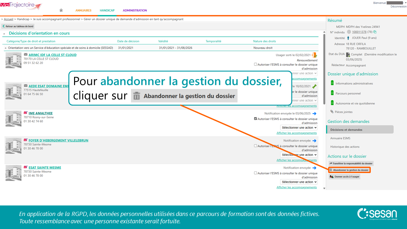Click the mail icon next to AEDE ESAT
Viewport: 407px width, 229px height.
tap(26, 86)
